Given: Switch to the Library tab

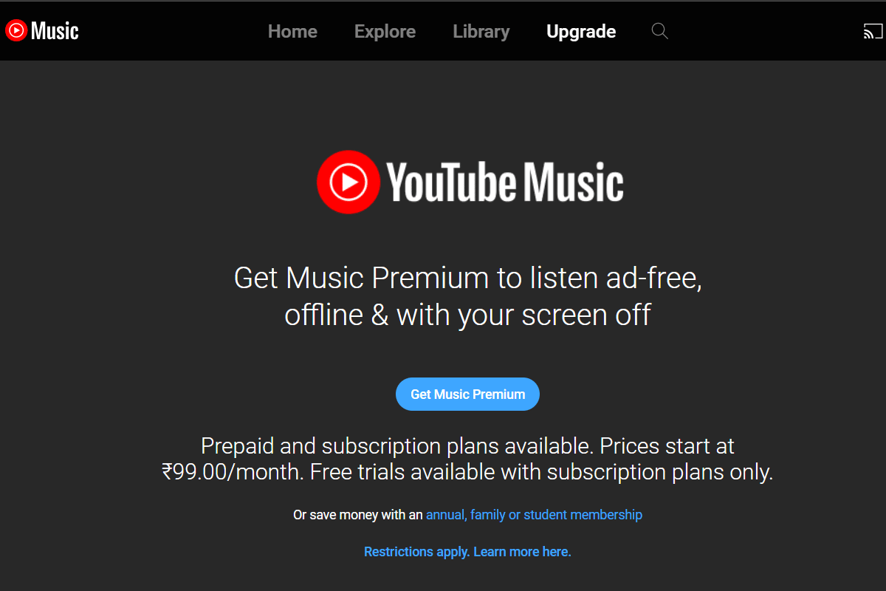Looking at the screenshot, I should (x=481, y=32).
